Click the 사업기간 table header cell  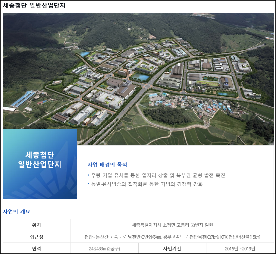coord(172,249)
